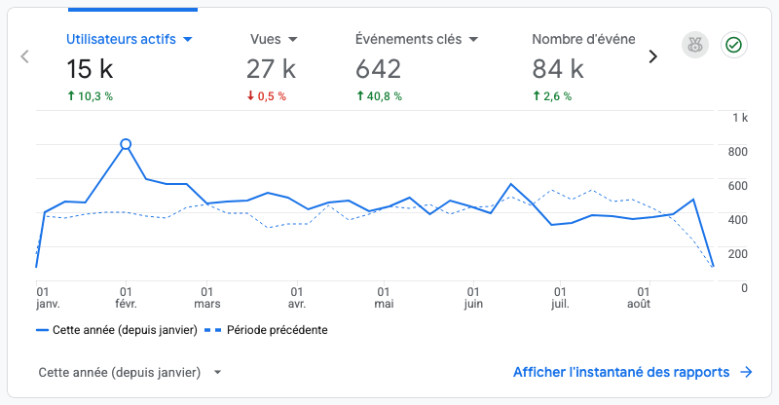Screen dimensions: 779x405
Task: Toggle Cette année solid line legend entry
Action: pos(117,330)
